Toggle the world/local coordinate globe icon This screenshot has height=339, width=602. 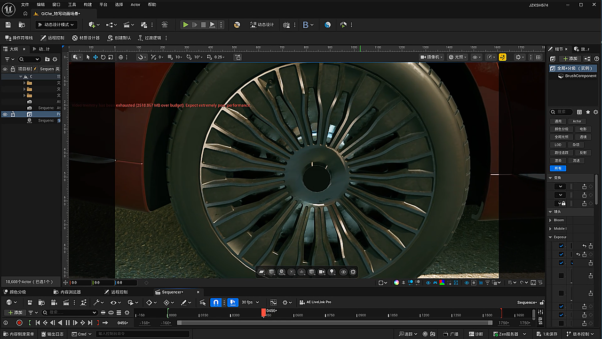pos(121,57)
